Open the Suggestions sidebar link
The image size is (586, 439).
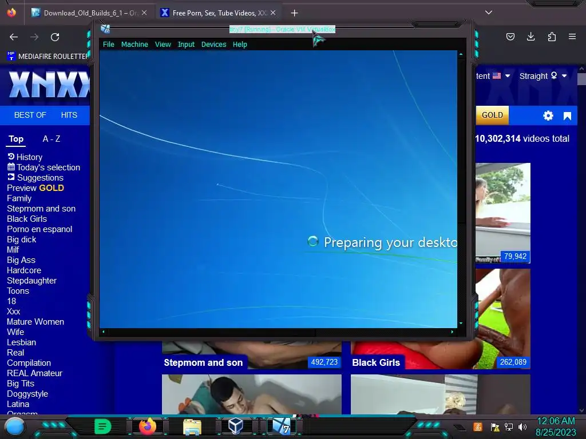[35, 178]
